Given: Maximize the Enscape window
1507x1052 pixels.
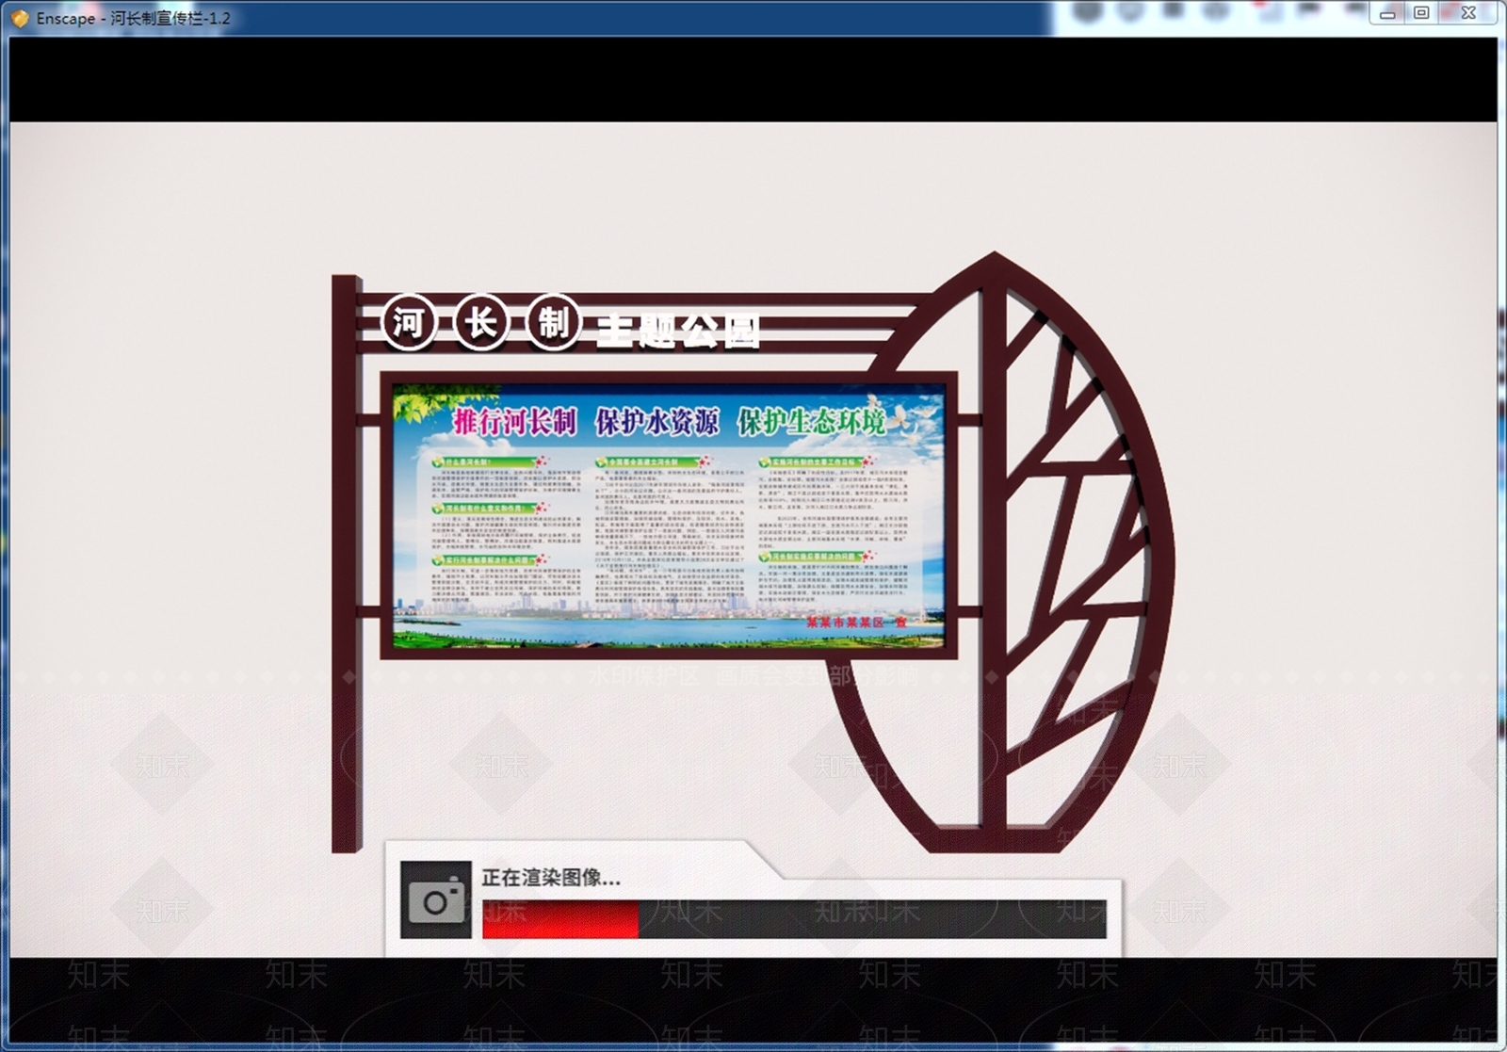Looking at the screenshot, I should click(1422, 13).
